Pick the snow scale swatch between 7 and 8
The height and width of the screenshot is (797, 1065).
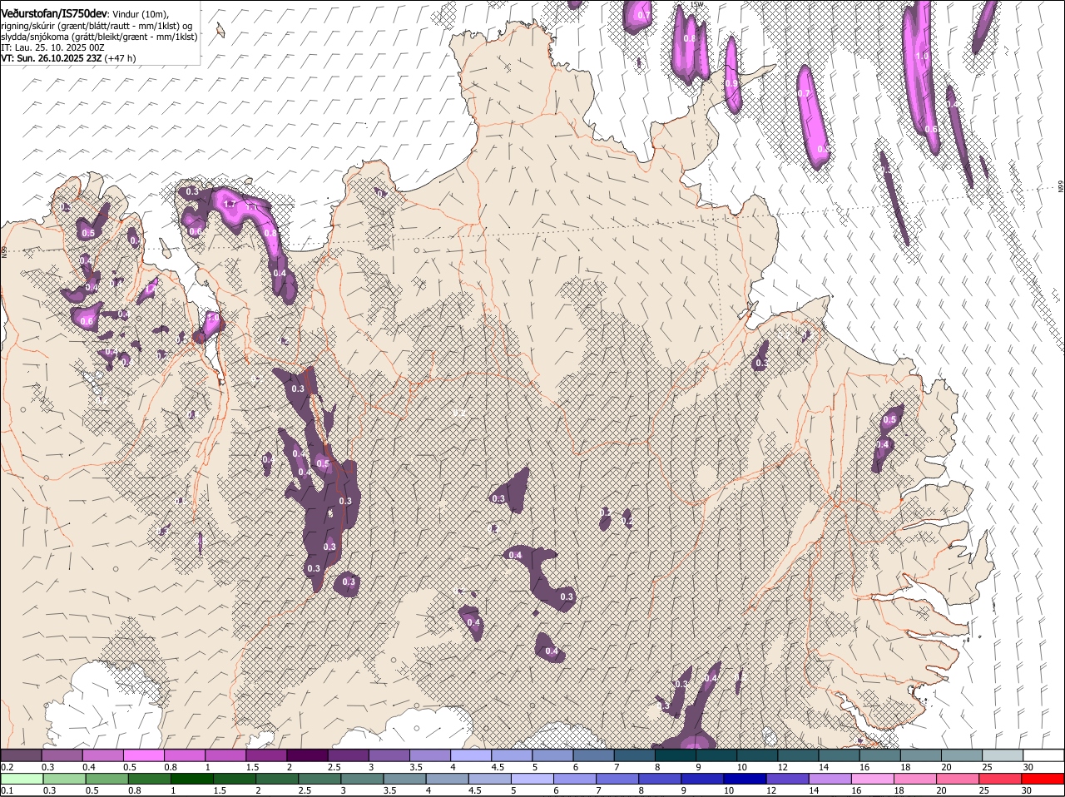click(634, 755)
